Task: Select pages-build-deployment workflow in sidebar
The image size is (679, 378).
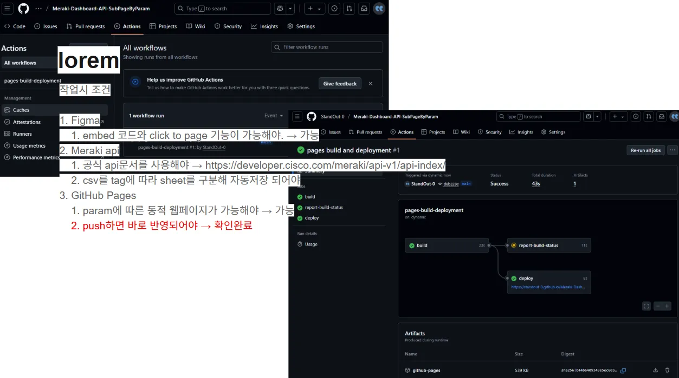Action: (33, 81)
